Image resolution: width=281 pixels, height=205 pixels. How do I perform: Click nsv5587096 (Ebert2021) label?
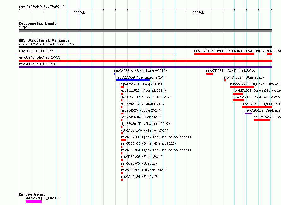pos(142,157)
